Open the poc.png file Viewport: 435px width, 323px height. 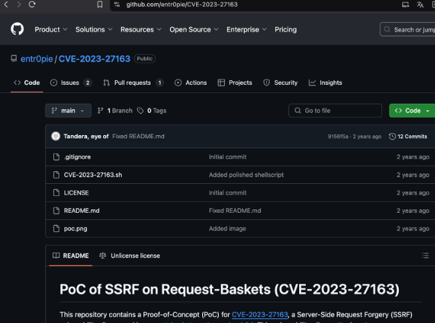pyautogui.click(x=76, y=229)
